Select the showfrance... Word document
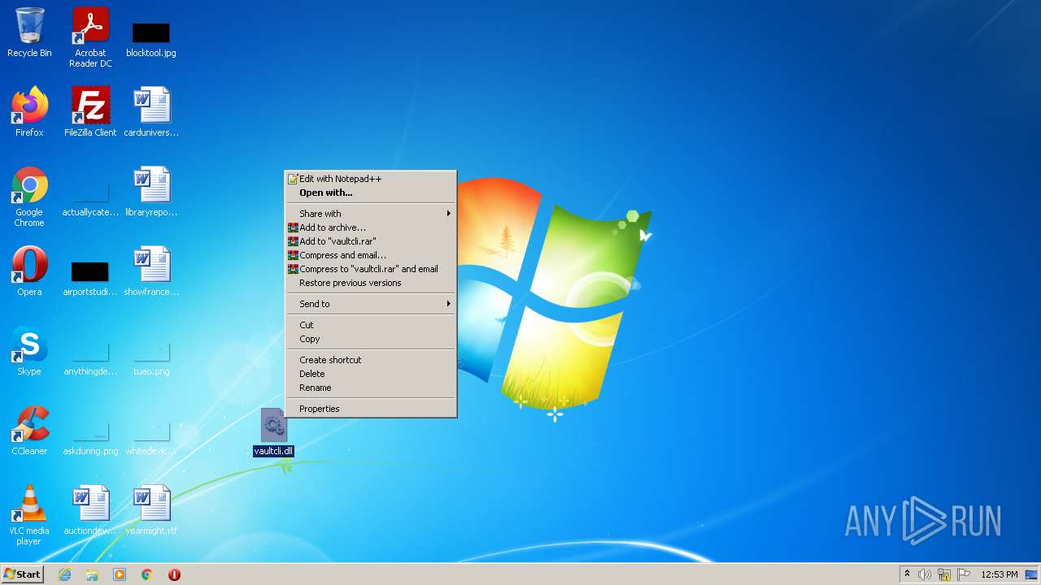This screenshot has width=1041, height=585. pyautogui.click(x=151, y=271)
